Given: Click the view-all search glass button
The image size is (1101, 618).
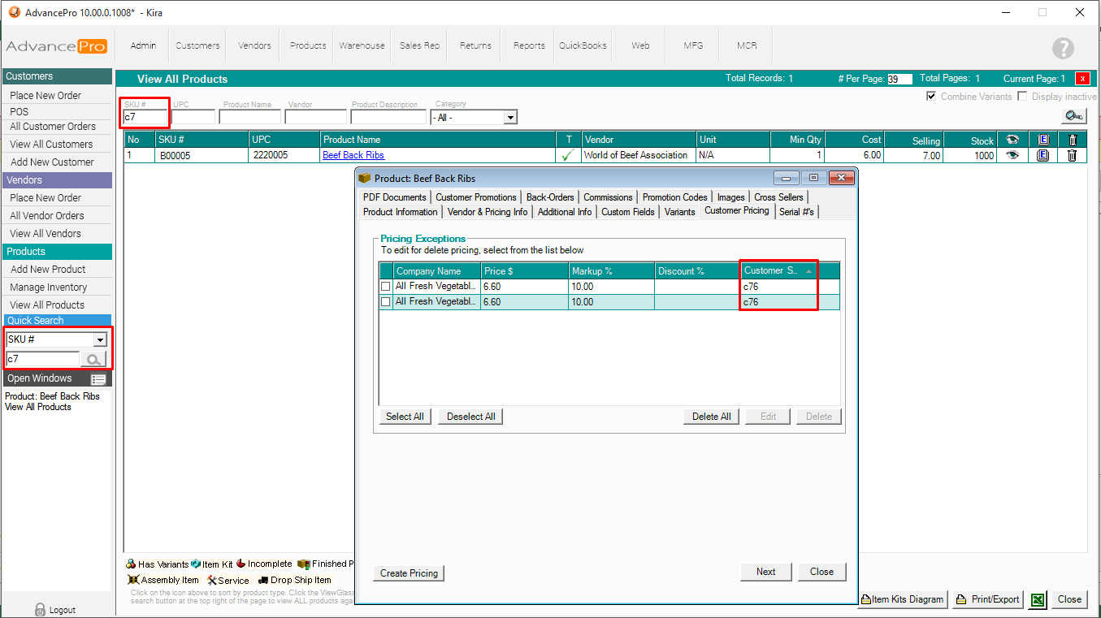Looking at the screenshot, I should click(1073, 116).
